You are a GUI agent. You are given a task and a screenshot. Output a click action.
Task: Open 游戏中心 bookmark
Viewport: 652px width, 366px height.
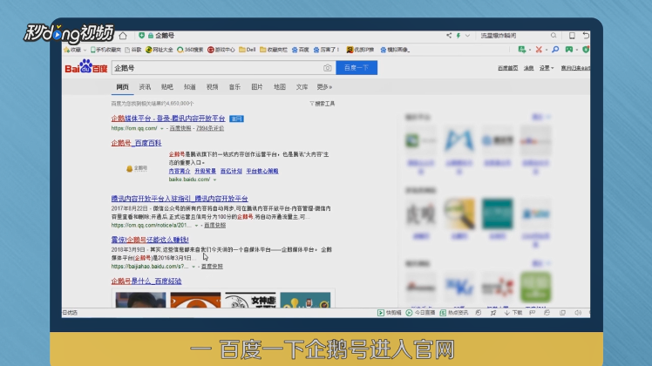point(221,50)
